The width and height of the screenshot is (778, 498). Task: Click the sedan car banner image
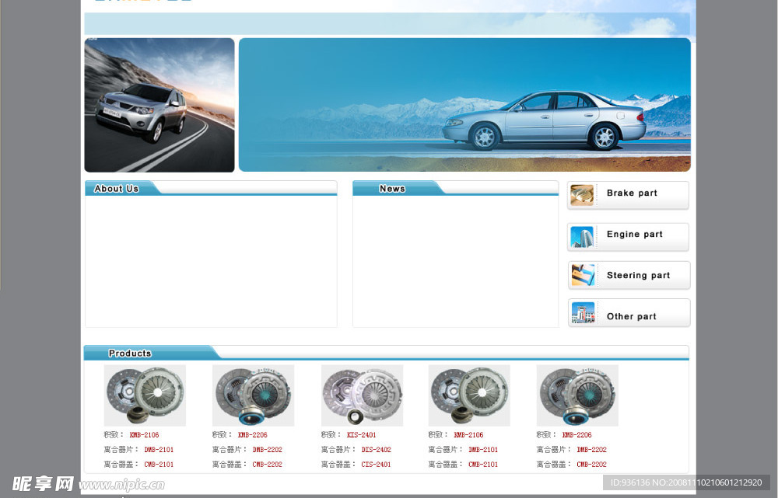[464, 105]
